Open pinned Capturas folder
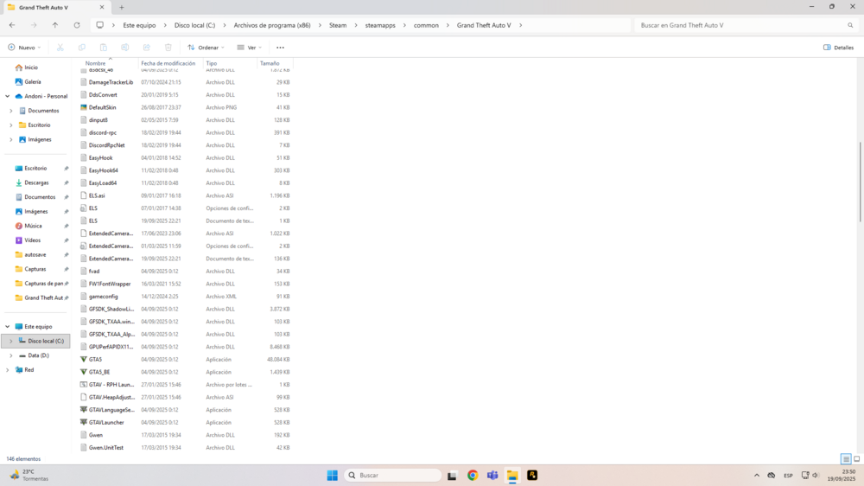This screenshot has height=486, width=864. click(35, 269)
